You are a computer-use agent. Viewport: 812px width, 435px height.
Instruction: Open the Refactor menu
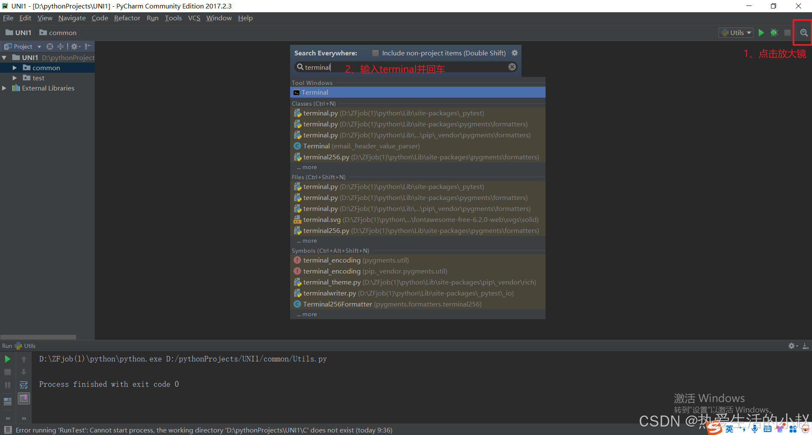127,18
